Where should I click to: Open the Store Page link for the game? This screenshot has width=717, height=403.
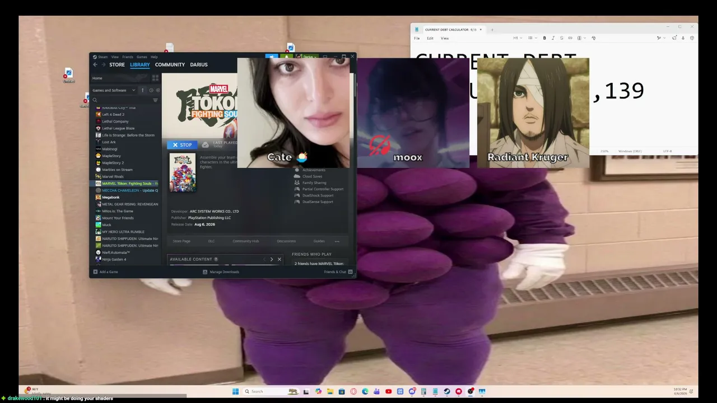pos(181,241)
